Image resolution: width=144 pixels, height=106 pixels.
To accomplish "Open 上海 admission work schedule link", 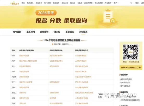I will 24,98.
